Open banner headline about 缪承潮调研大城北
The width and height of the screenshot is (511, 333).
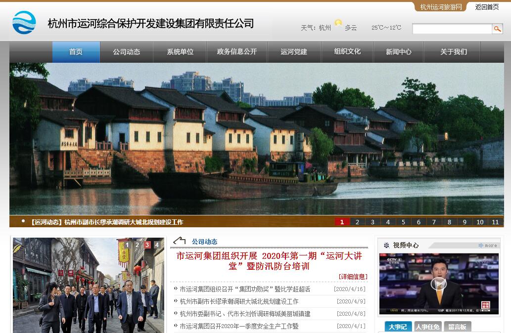point(107,222)
